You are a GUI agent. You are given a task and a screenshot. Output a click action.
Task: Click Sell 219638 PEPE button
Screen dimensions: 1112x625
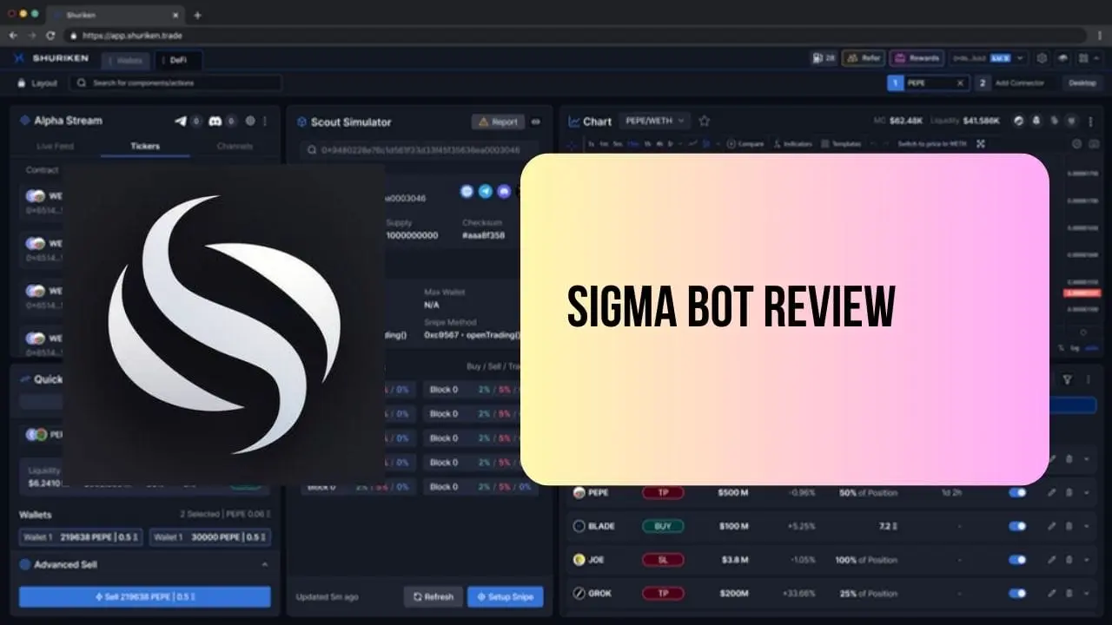(145, 597)
